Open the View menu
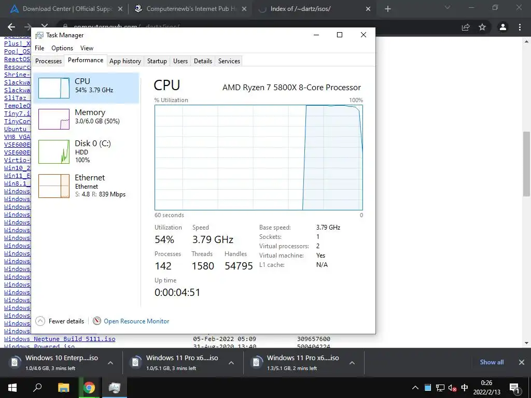Viewport: 531px width, 398px height. tap(87, 48)
